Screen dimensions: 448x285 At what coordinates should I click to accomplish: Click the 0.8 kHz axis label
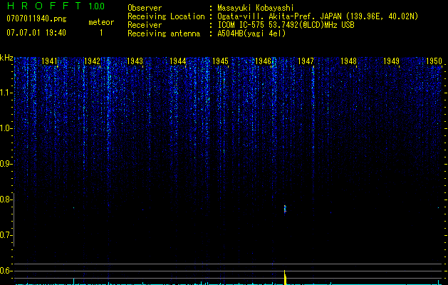[x=6, y=199]
